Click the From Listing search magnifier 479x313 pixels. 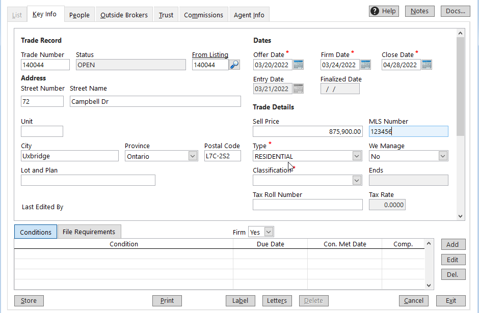234,65
